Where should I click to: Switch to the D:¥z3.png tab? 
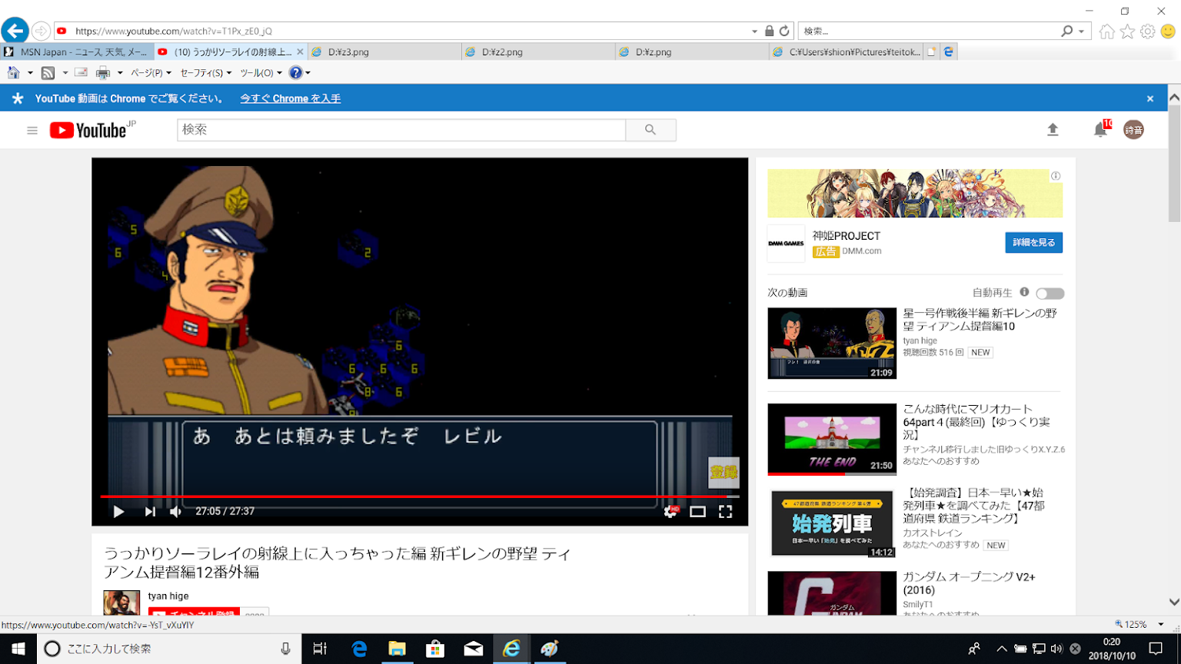click(384, 52)
